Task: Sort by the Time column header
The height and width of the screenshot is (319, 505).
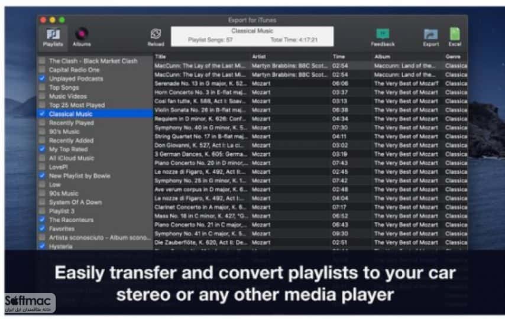Action: (338, 57)
